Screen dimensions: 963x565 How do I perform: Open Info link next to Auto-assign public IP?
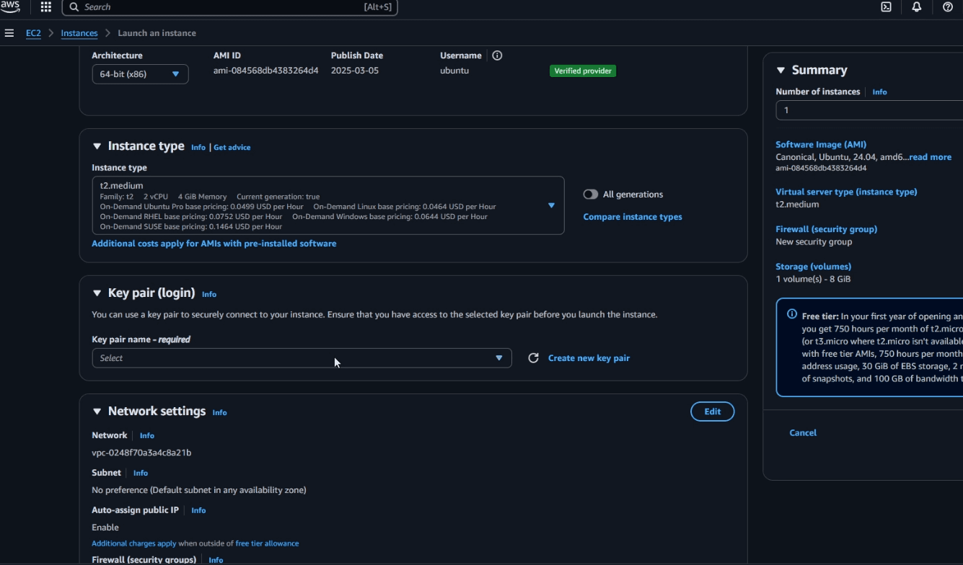198,511
